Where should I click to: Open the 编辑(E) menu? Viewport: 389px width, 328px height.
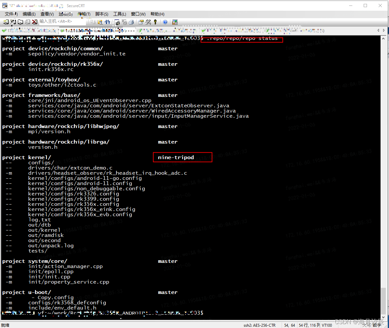coord(29,14)
